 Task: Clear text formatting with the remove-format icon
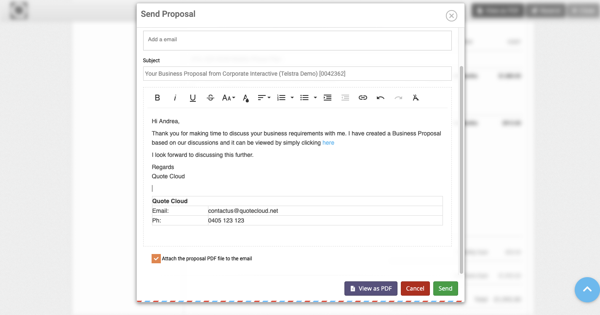416,98
